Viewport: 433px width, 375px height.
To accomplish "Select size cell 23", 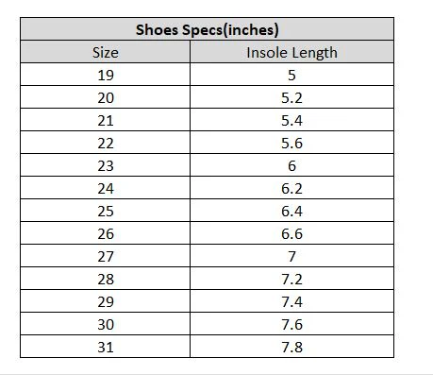I will (x=106, y=165).
